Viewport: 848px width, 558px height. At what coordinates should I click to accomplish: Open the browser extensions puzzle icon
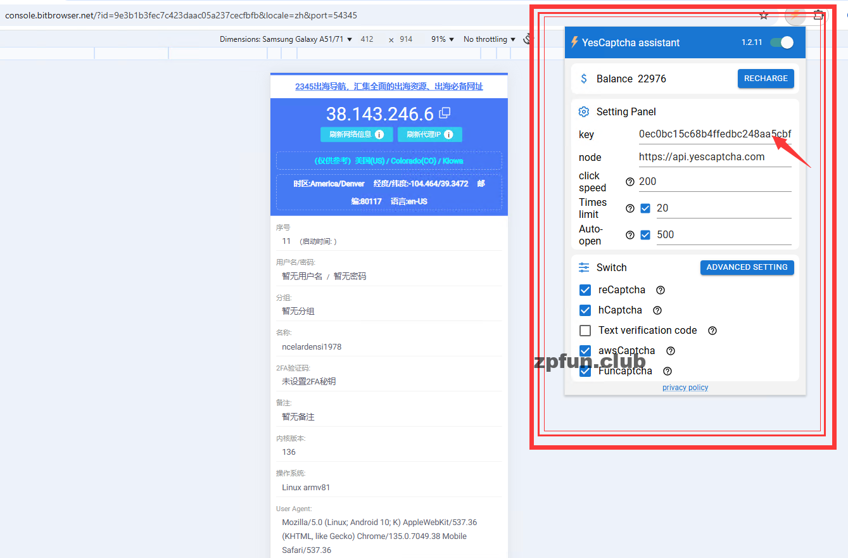[x=819, y=15]
